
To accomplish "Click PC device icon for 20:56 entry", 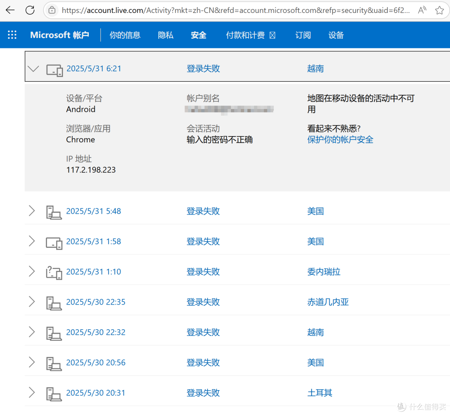I will click(x=54, y=364).
